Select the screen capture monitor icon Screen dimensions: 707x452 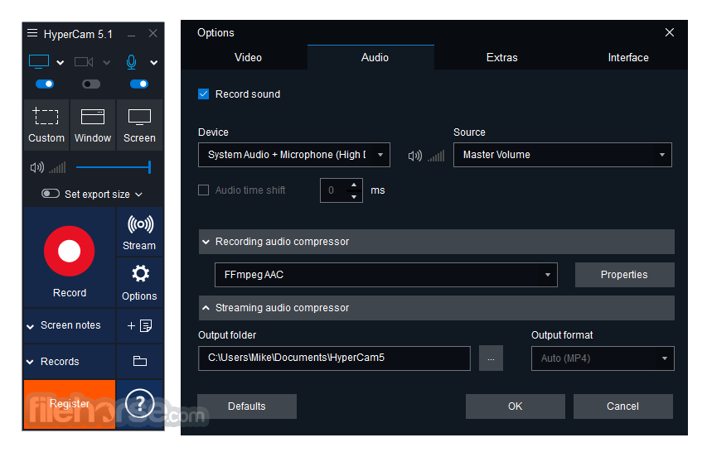(x=39, y=62)
